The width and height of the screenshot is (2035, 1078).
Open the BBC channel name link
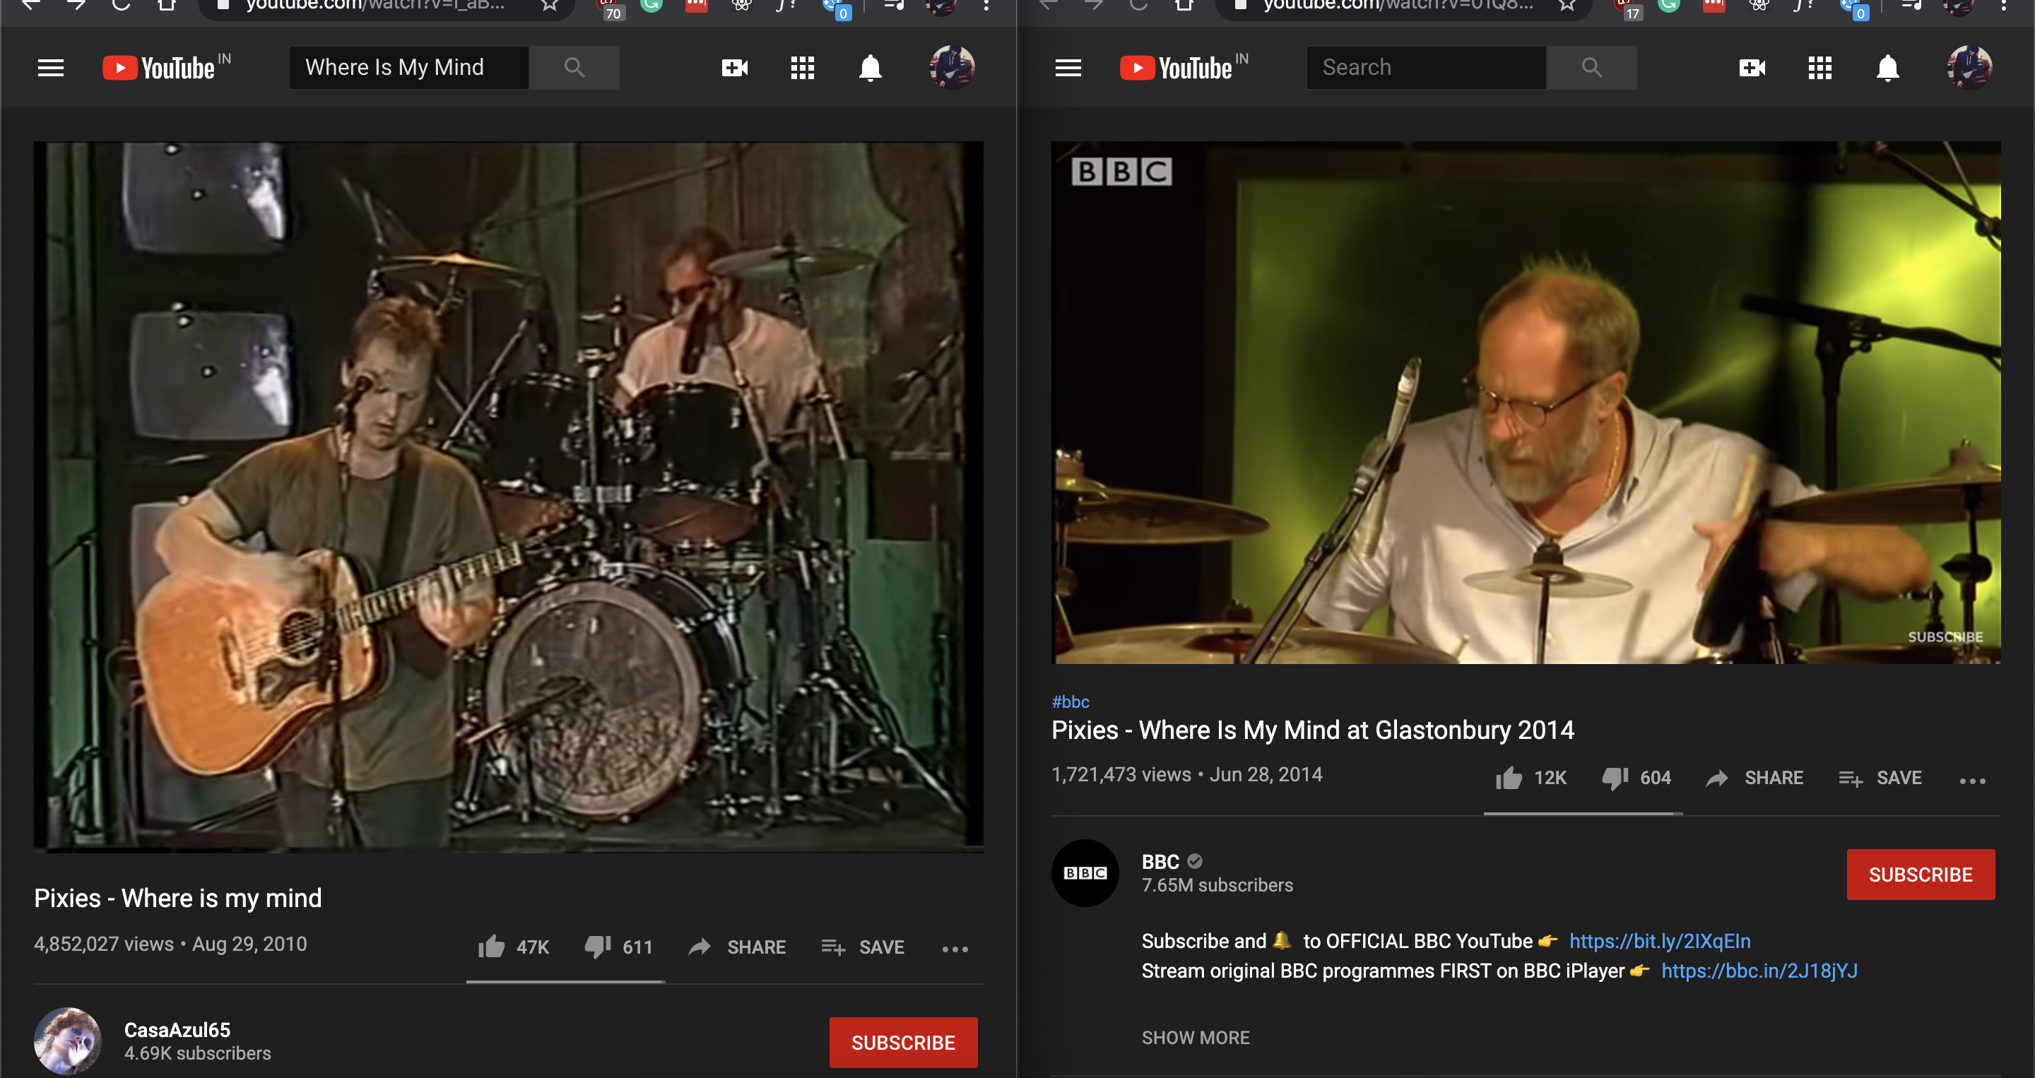pos(1160,862)
